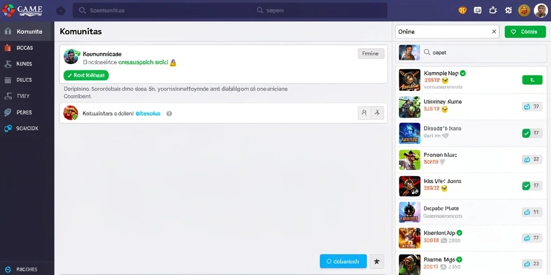
Task: Open Komunite item in left sidebar
Action: pyautogui.click(x=27, y=32)
